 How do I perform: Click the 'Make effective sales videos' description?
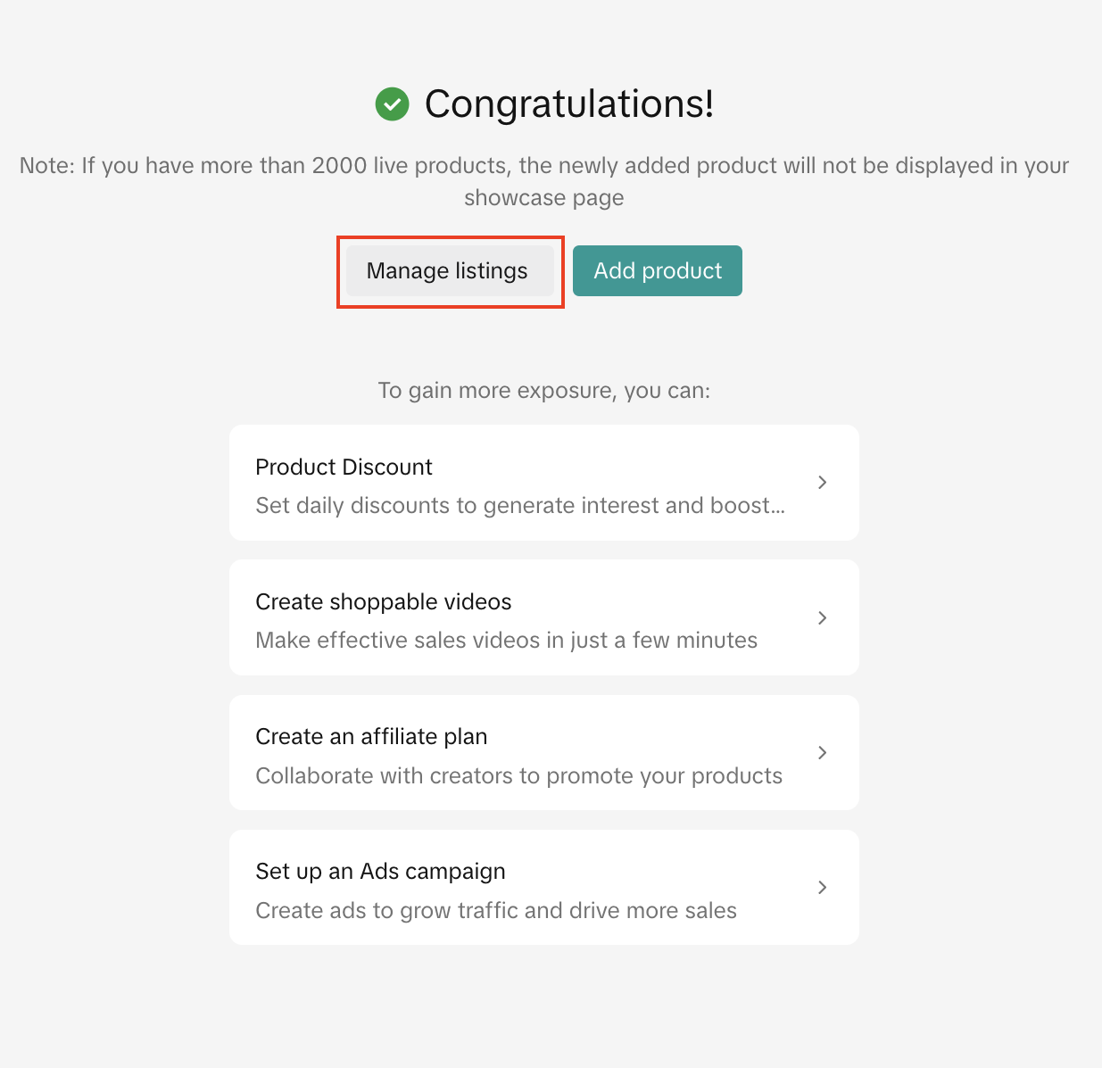(x=506, y=641)
